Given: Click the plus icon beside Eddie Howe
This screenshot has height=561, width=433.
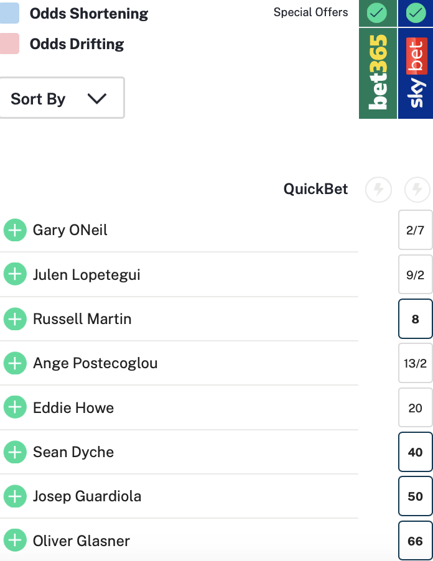Looking at the screenshot, I should pos(15,407).
